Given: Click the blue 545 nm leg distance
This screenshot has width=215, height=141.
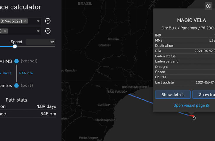Looking at the screenshot, I should click(x=26, y=73).
